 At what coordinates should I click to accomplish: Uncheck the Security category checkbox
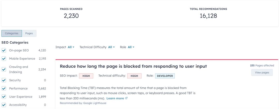pos(4,80)
